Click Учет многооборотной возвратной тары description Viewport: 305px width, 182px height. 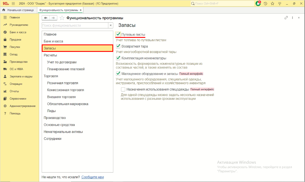click(146, 52)
